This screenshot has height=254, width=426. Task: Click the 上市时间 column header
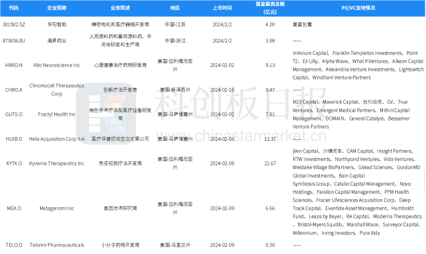tap(223, 8)
